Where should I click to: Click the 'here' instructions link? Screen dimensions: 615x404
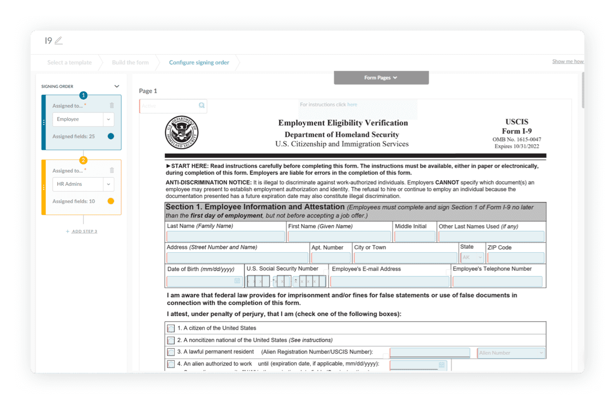tap(352, 104)
